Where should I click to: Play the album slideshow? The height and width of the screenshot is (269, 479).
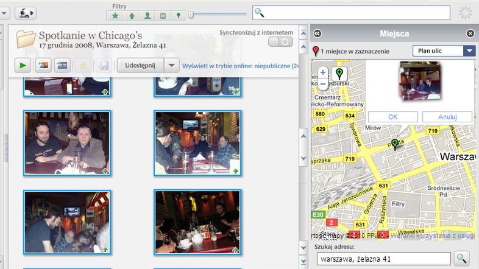coord(23,65)
